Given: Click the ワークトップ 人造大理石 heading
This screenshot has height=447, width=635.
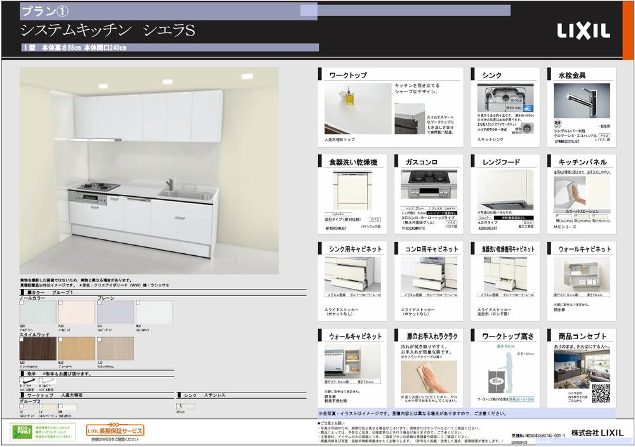Looking at the screenshot, I should [x=55, y=395].
